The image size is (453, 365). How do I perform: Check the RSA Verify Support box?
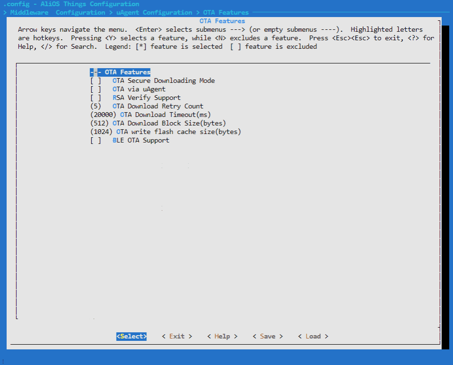96,98
